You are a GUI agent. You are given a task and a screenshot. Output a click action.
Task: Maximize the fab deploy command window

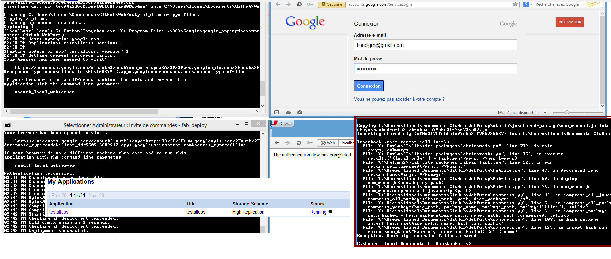246,124
